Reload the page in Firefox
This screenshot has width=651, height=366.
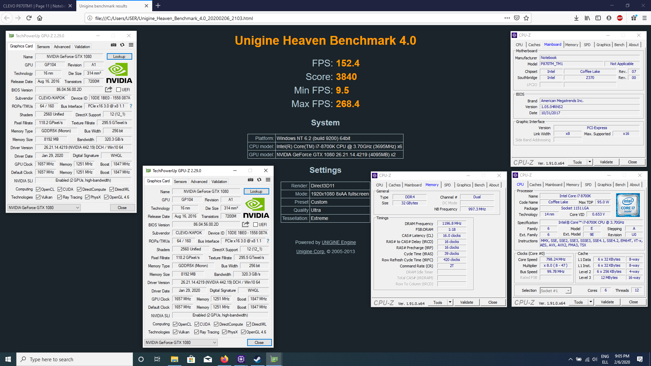29,18
